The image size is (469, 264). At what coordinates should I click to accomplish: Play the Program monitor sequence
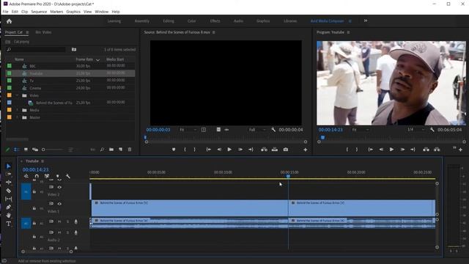coord(391,150)
